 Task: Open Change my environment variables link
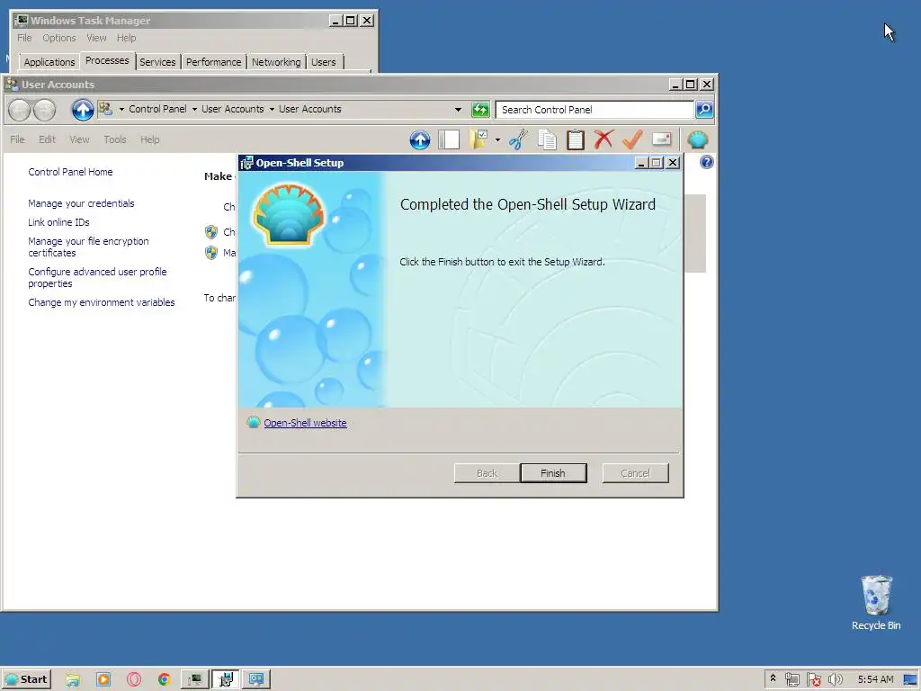(102, 302)
